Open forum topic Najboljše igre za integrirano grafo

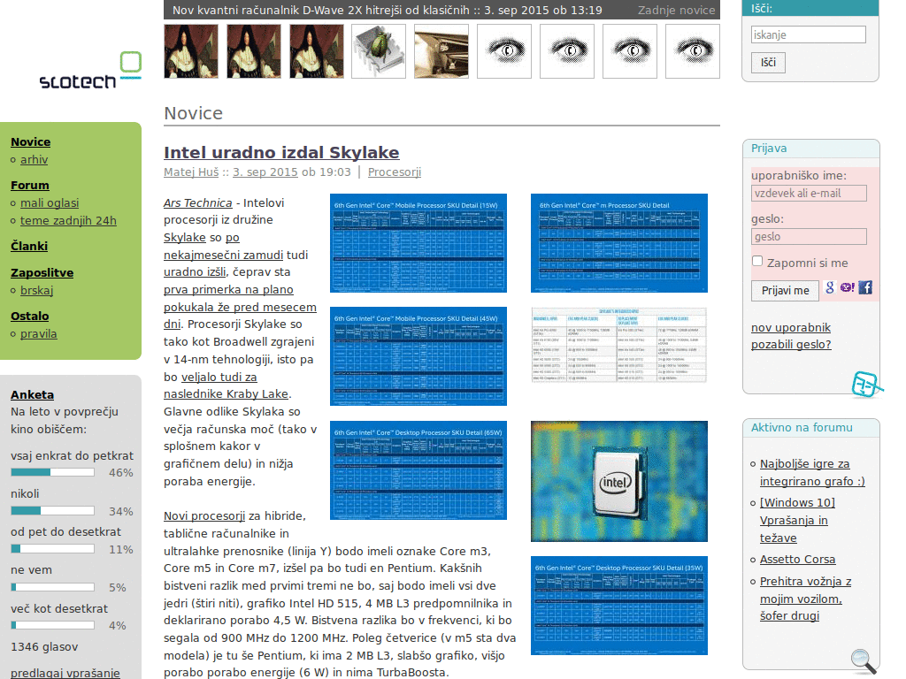coord(812,473)
